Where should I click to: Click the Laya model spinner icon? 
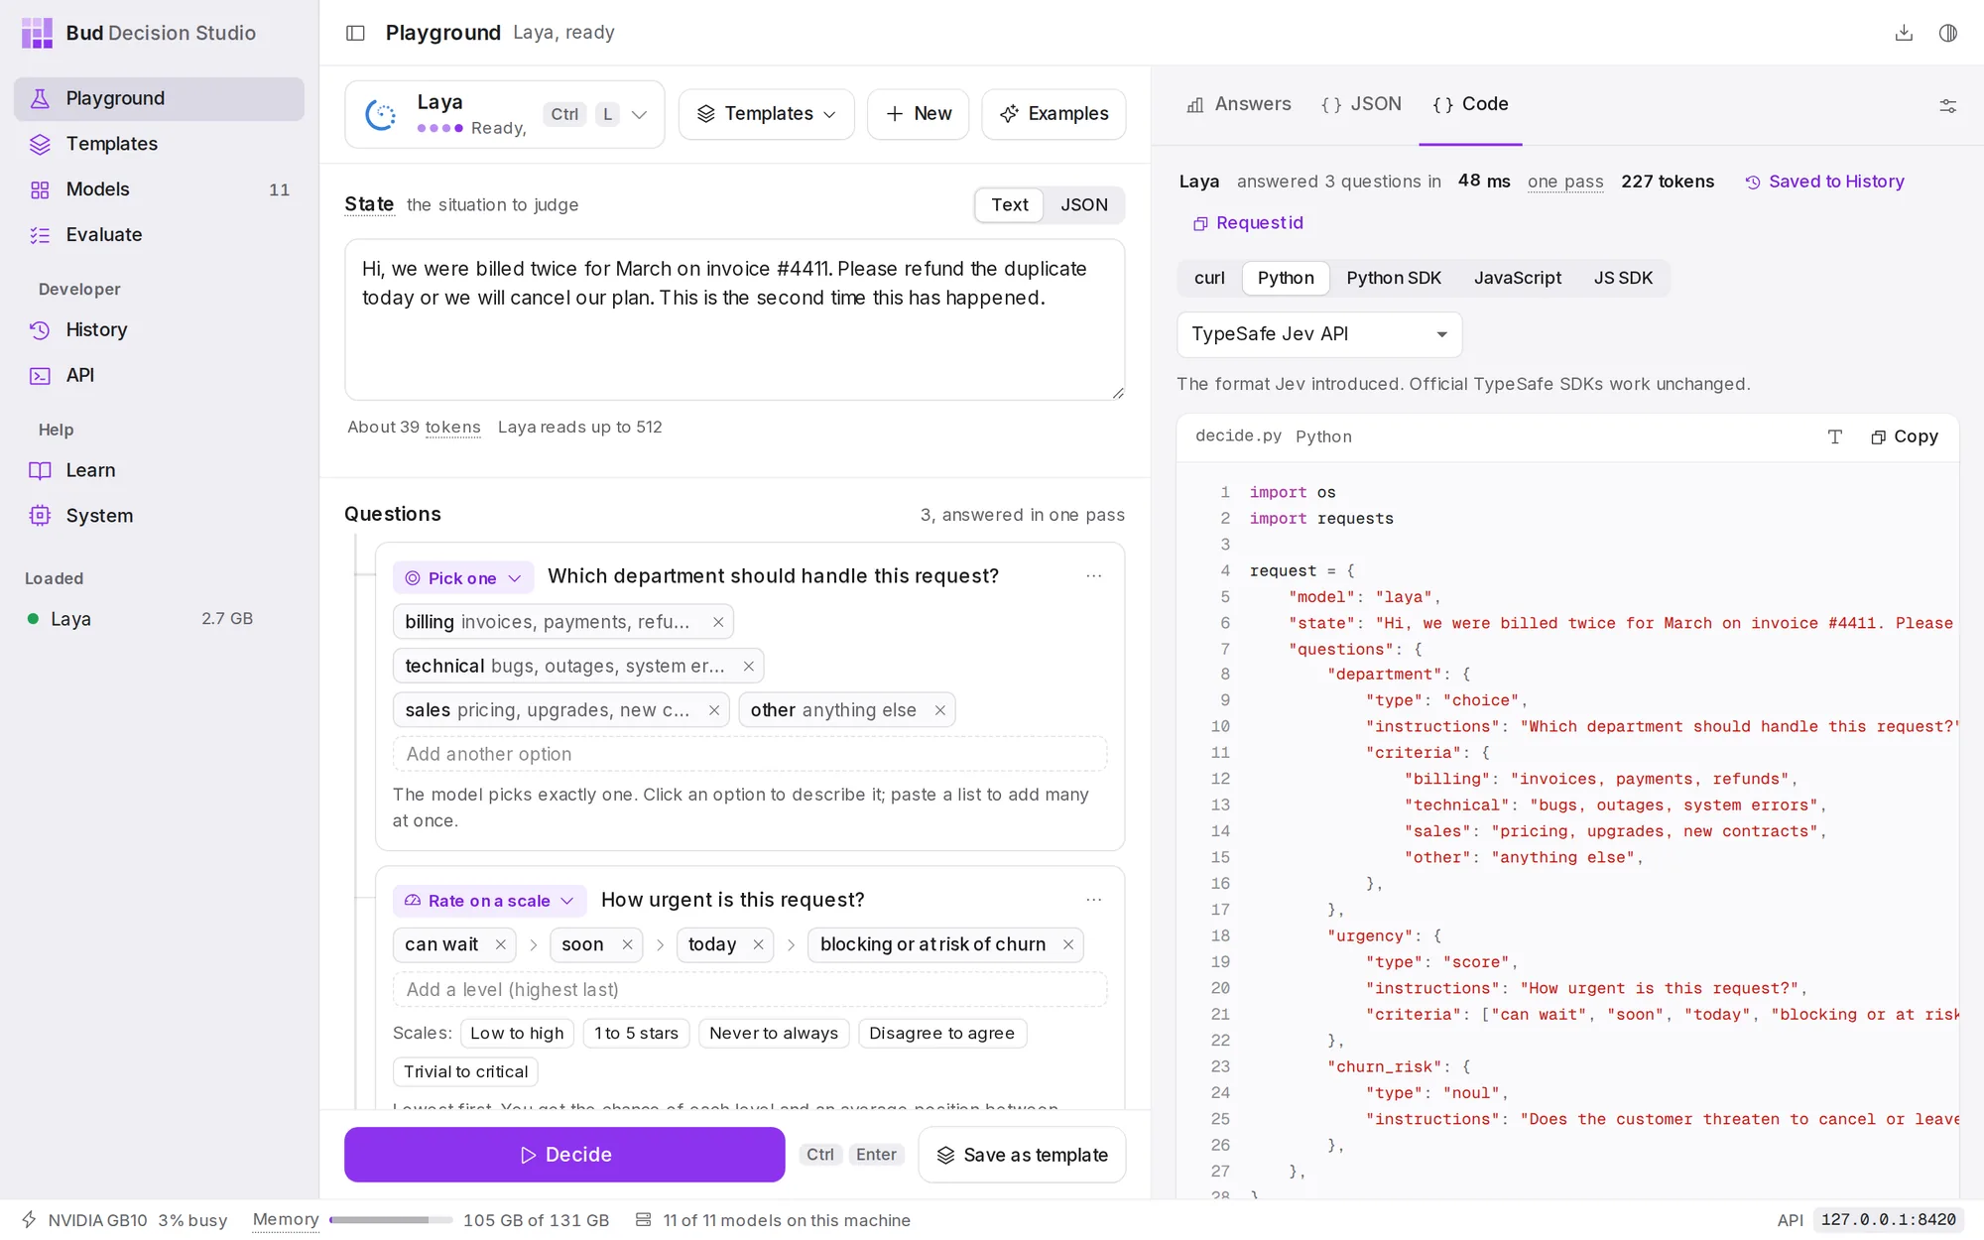coord(381,115)
